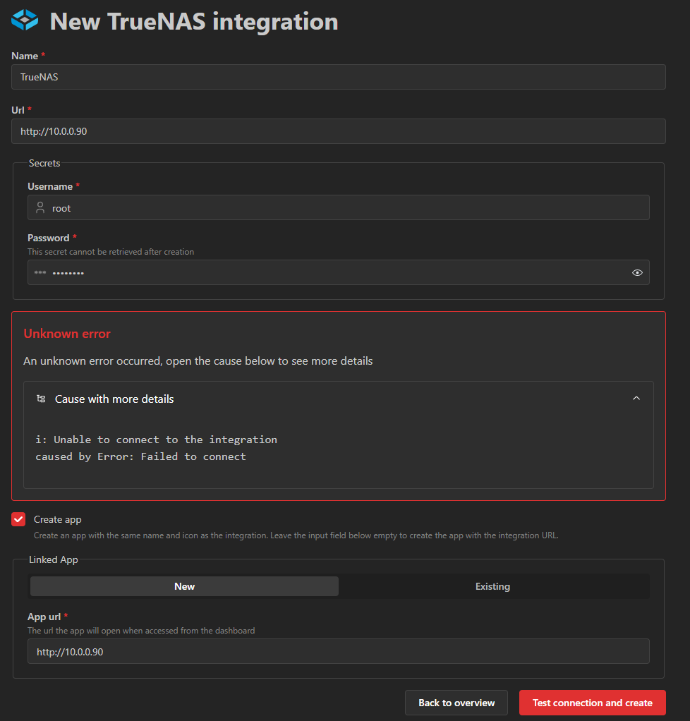The width and height of the screenshot is (690, 721).
Task: Click the 'Unknown error' heading
Action: (67, 334)
